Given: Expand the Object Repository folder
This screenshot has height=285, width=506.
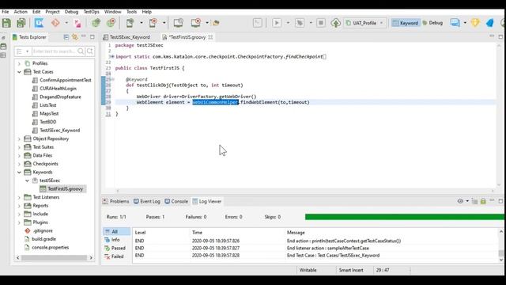Looking at the screenshot, I should [x=19, y=139].
